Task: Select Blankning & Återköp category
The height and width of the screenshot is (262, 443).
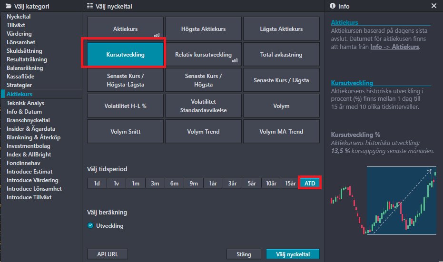Action: pos(34,137)
